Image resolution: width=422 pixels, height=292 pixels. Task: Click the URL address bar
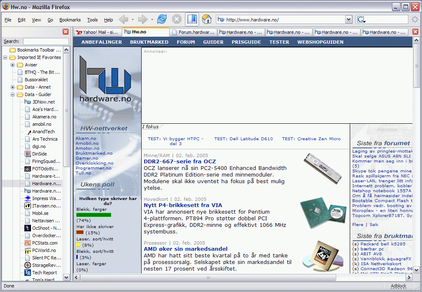[x=281, y=20]
